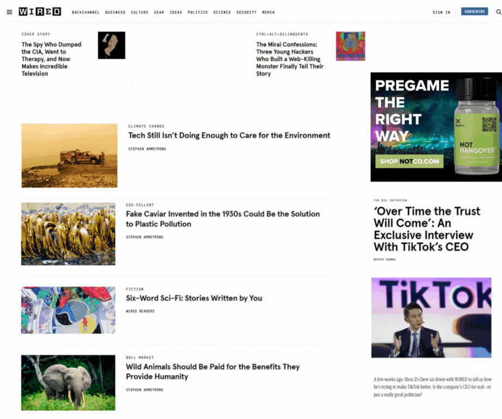Go to the Culture section
The image size is (502, 419).
(x=140, y=13)
